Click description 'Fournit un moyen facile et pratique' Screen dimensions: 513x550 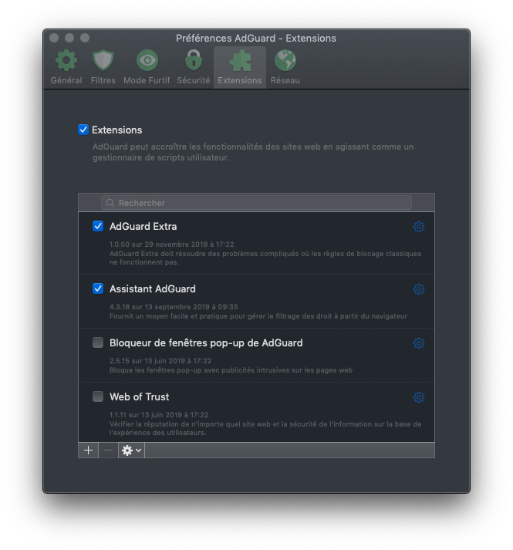tap(258, 316)
